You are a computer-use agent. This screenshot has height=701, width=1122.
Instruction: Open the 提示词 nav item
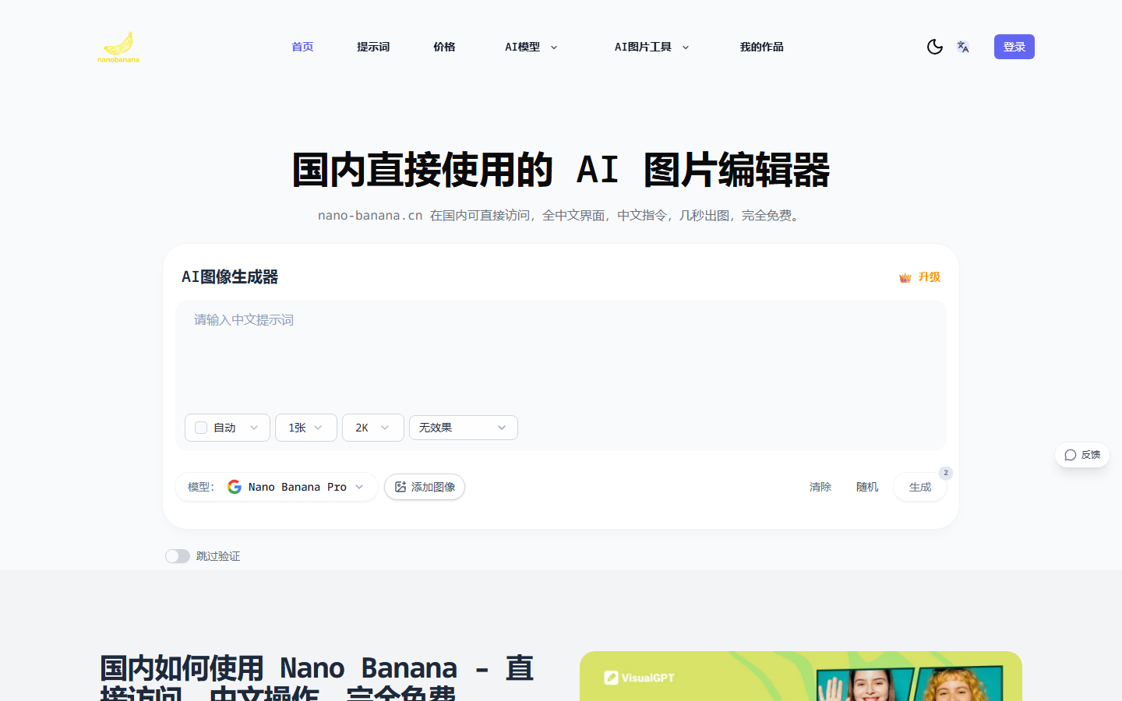click(373, 47)
